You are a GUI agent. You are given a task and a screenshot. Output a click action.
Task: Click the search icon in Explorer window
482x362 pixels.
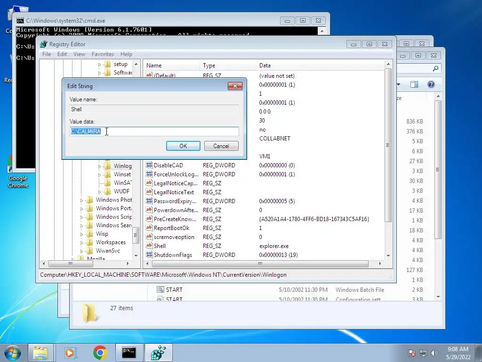point(435,68)
